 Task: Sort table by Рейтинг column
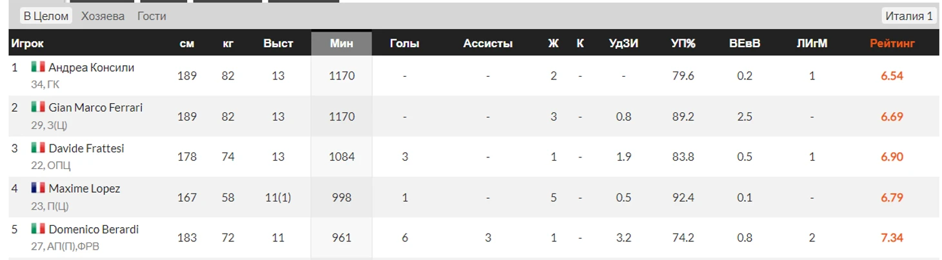[892, 44]
